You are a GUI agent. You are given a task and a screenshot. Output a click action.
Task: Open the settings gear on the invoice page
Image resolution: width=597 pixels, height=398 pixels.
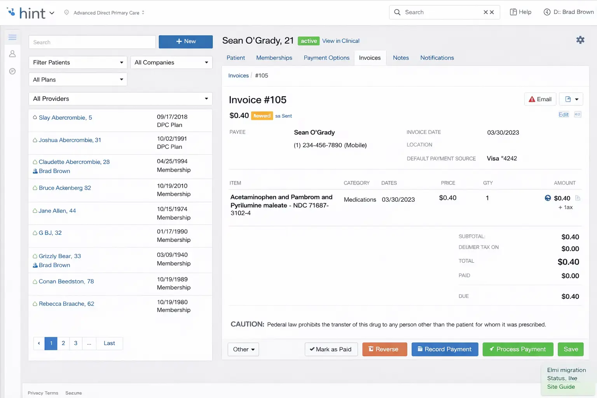click(x=580, y=40)
